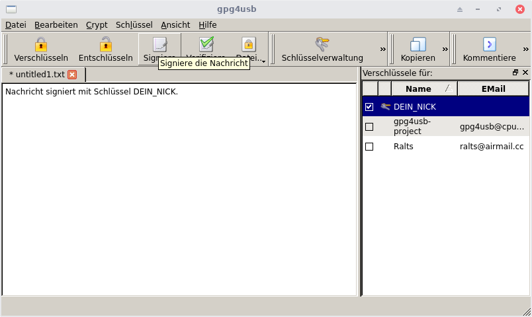
Task: Click the Signiere document icon
Action: tap(160, 44)
